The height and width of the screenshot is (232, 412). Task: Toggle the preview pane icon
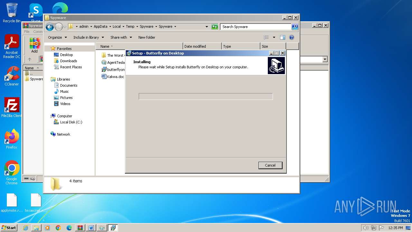click(x=283, y=37)
